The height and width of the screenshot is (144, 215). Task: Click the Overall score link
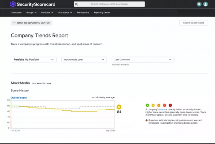point(19,98)
